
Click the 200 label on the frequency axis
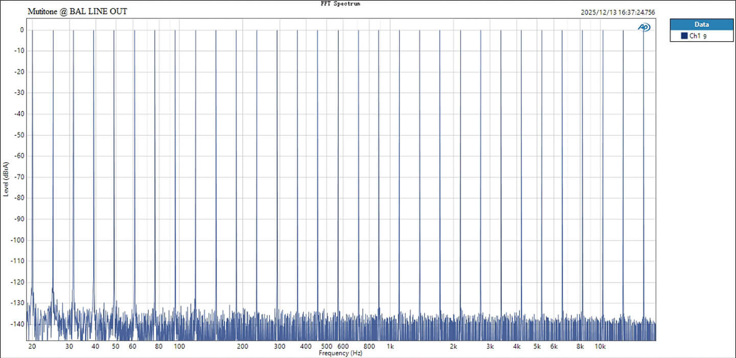coord(242,347)
